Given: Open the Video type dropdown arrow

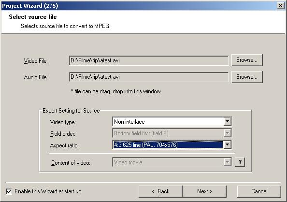Looking at the screenshot, I should pyautogui.click(x=227, y=121).
